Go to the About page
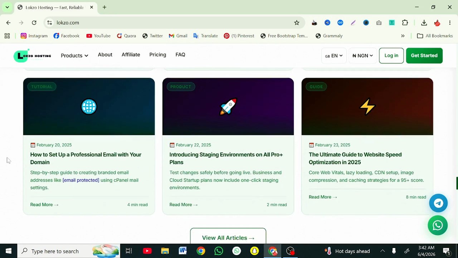 [x=105, y=55]
